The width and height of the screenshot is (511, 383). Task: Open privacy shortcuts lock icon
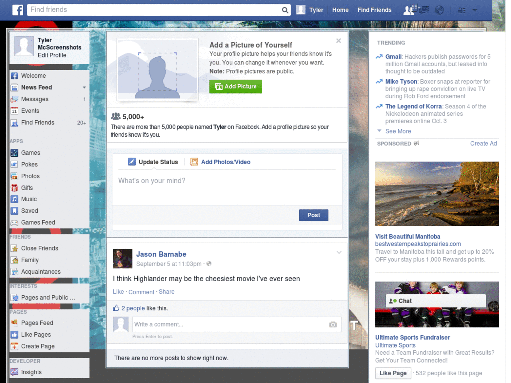462,10
